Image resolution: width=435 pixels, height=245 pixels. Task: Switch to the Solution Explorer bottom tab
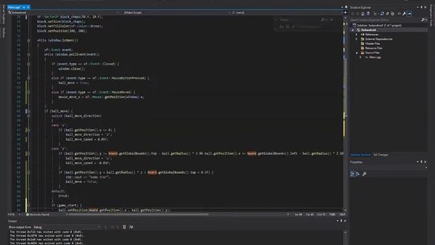click(360, 154)
